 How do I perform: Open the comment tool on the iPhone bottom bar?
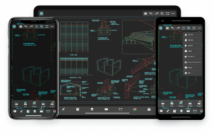pyautogui.click(x=15, y=111)
